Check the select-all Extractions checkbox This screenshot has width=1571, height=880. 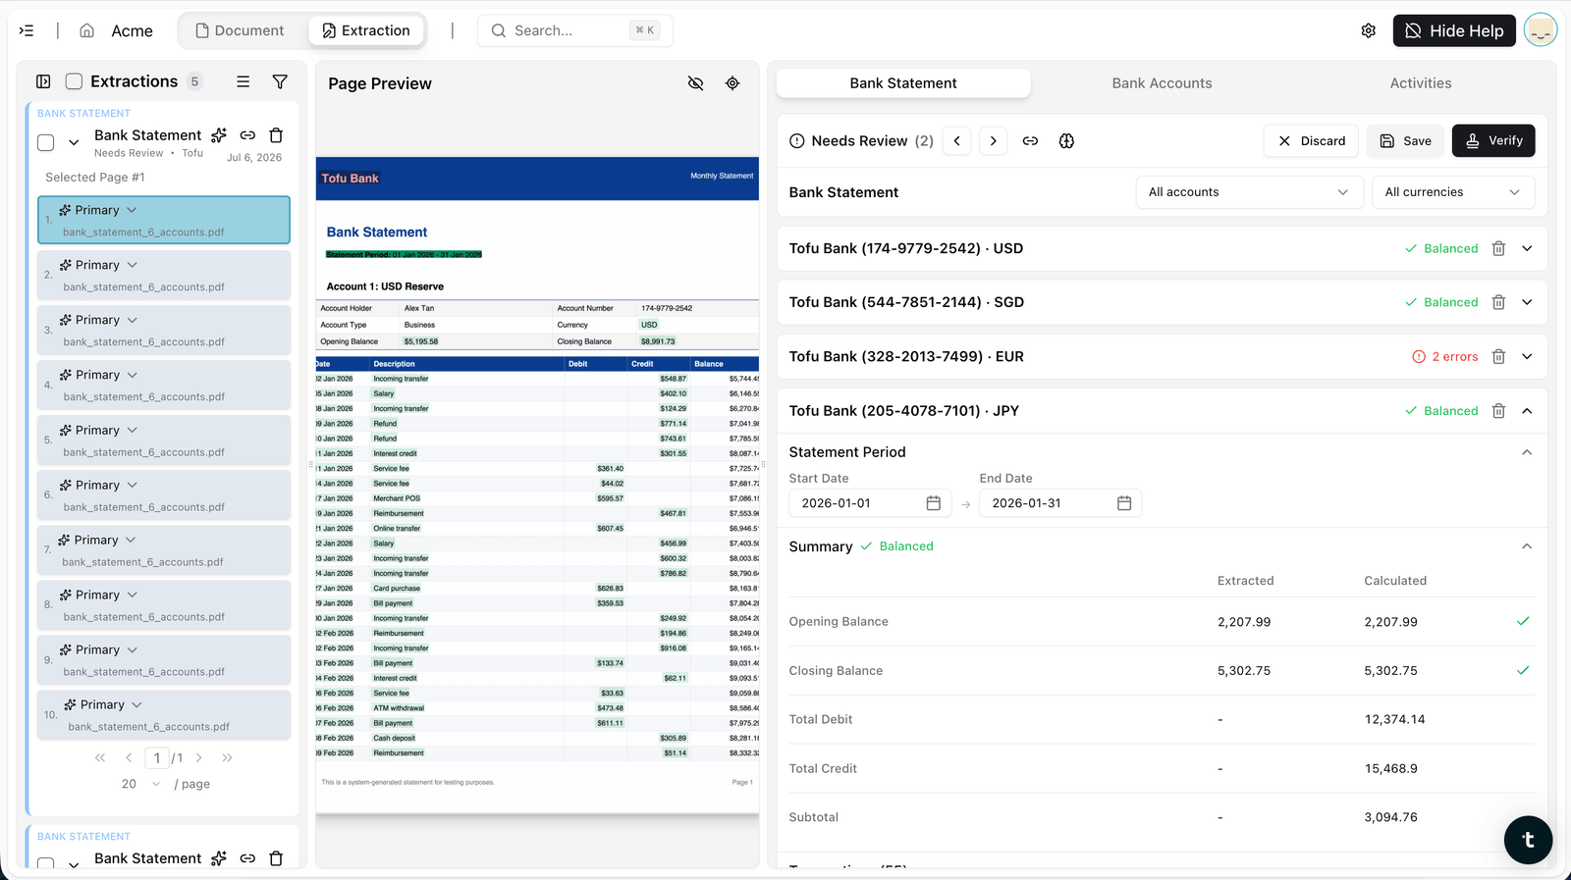click(x=74, y=81)
